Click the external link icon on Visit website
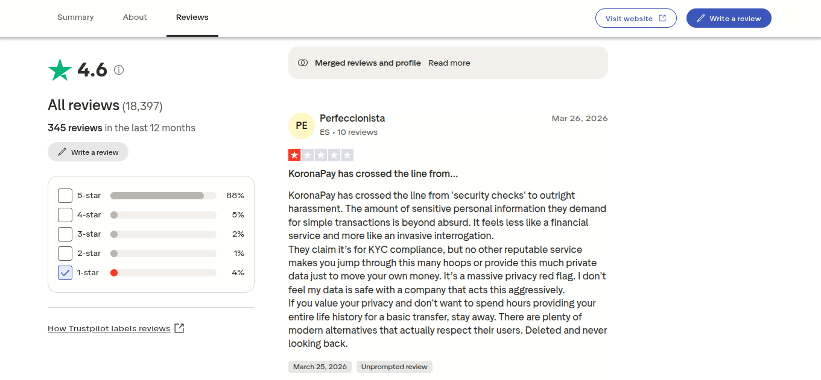 [662, 18]
